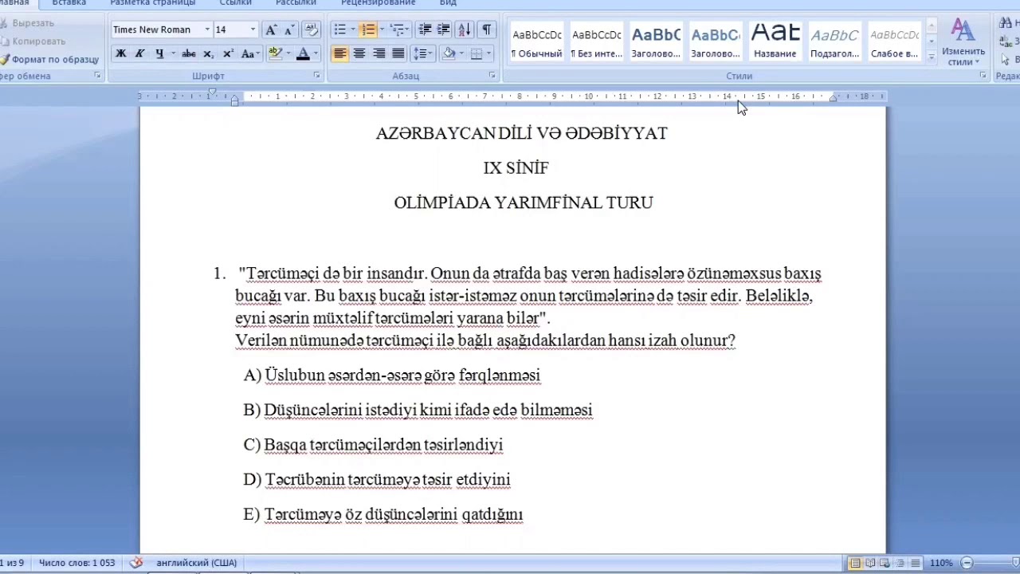Open the Вид tab
Image resolution: width=1020 pixels, height=574 pixels.
tap(448, 3)
